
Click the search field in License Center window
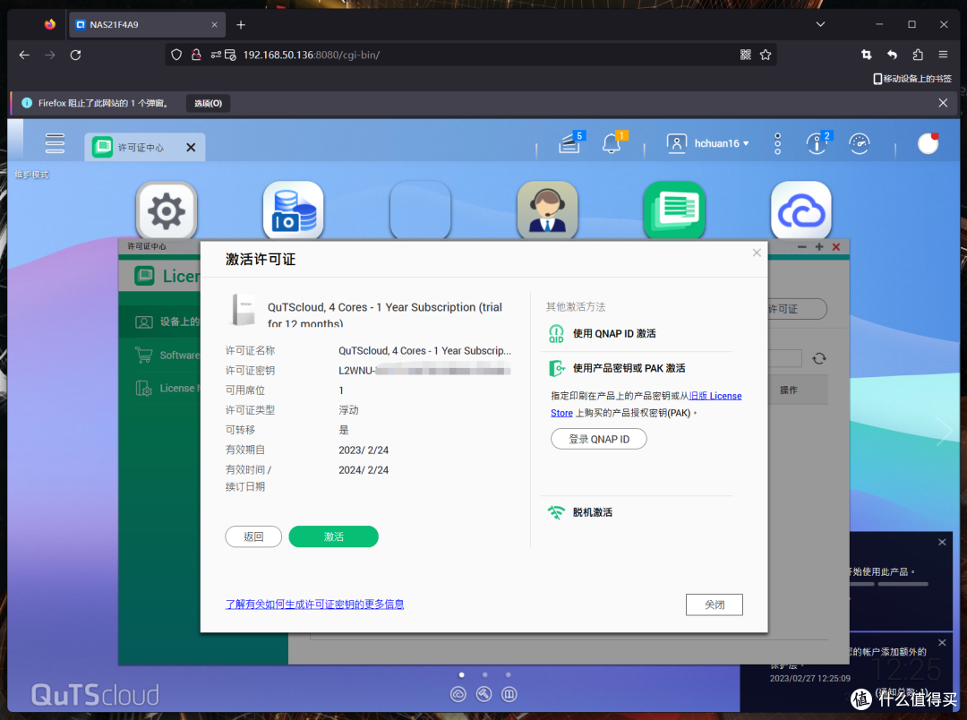click(784, 358)
